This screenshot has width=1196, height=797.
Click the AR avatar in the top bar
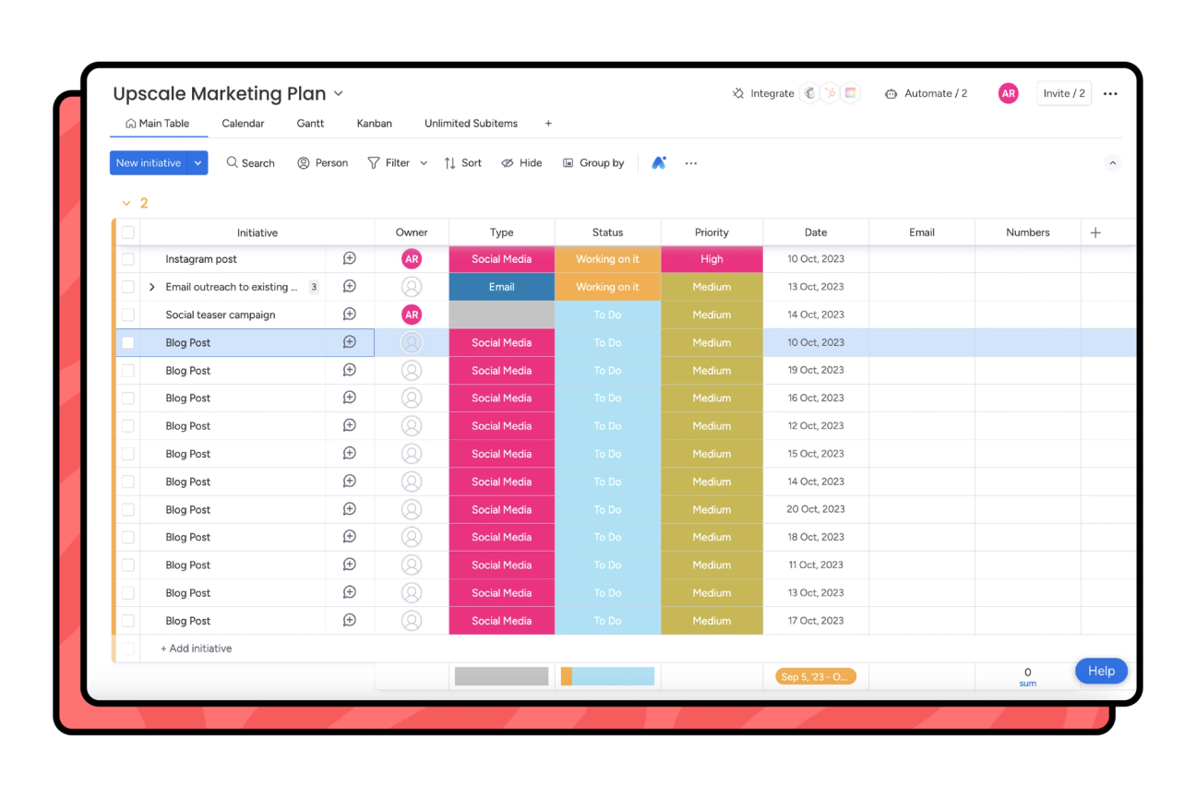pos(1008,93)
